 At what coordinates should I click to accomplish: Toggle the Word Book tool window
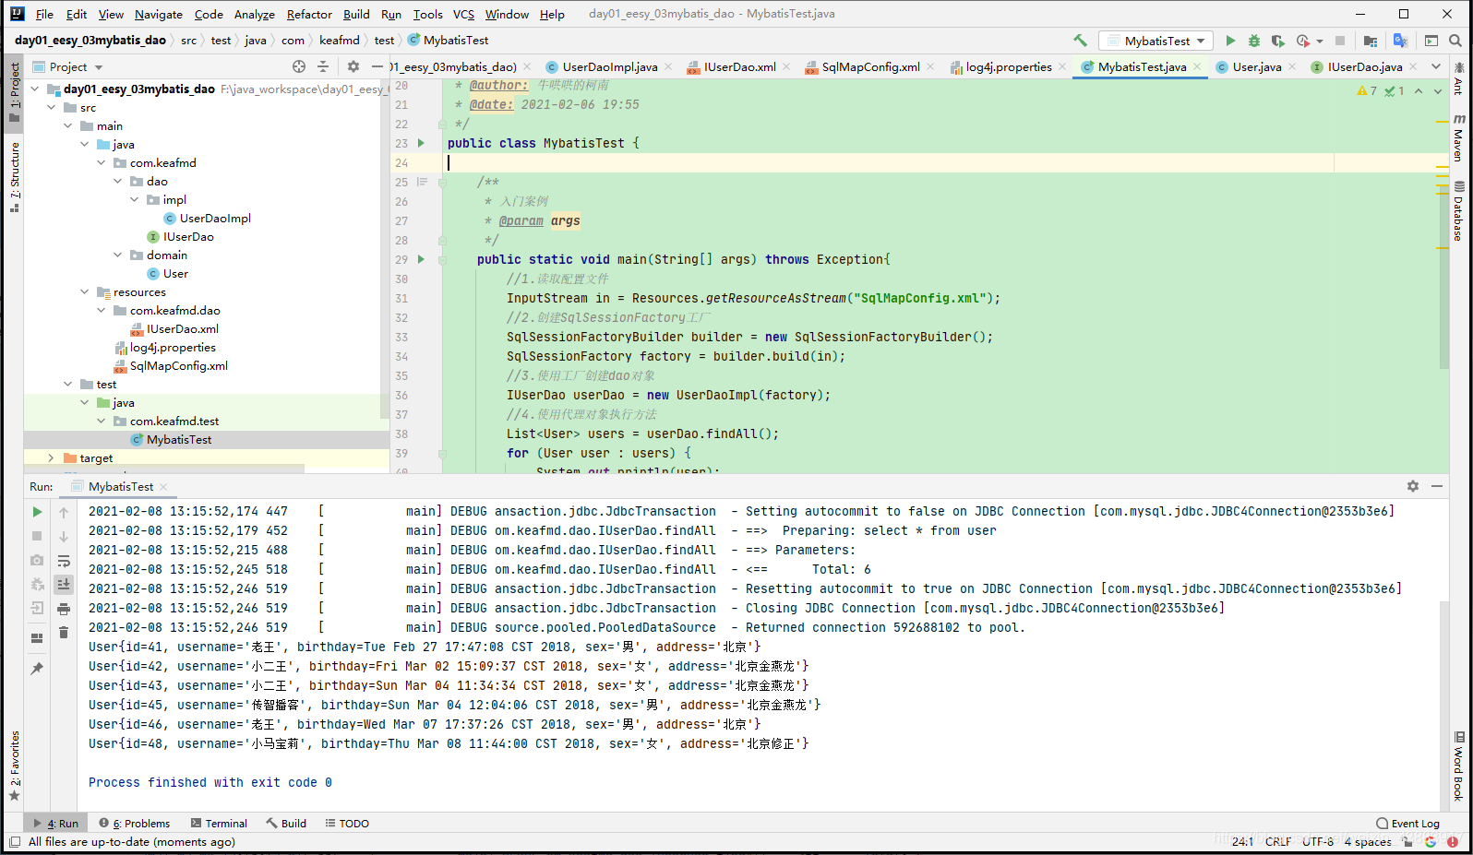(x=1459, y=766)
